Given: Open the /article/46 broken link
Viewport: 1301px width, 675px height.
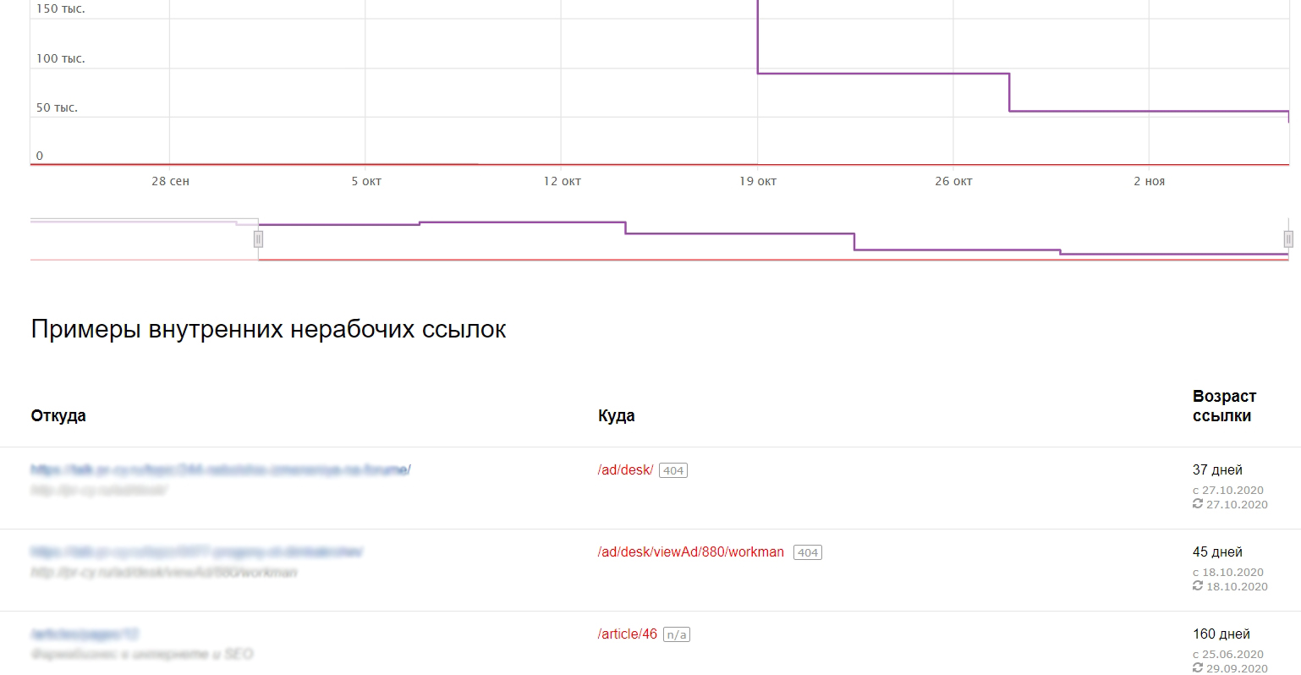Looking at the screenshot, I should point(627,634).
